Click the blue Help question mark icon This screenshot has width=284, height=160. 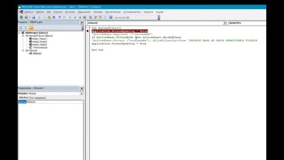tap(110, 17)
